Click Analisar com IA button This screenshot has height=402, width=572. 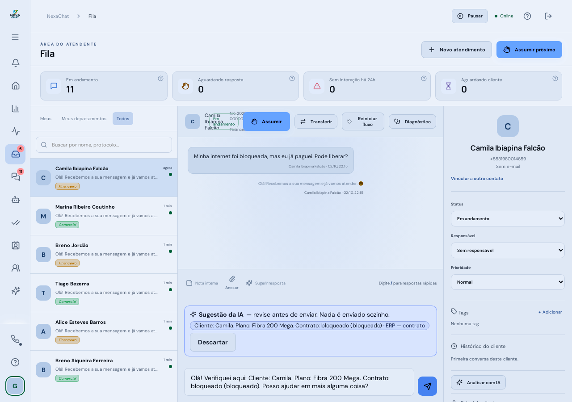click(478, 382)
